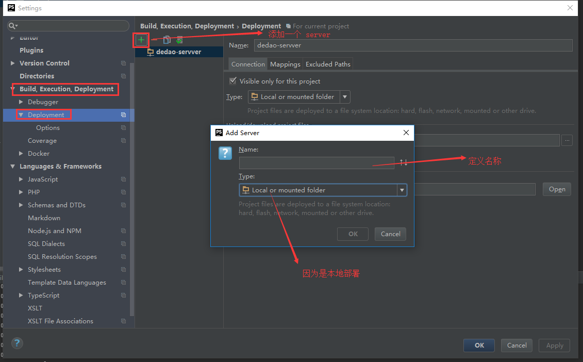Switch to the Mappings tab
Screen dimensions: 583x362
(x=285, y=64)
